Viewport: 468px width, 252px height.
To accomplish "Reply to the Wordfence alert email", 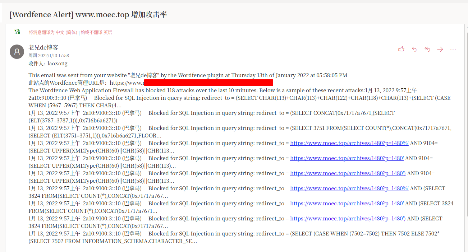I will [x=414, y=49].
